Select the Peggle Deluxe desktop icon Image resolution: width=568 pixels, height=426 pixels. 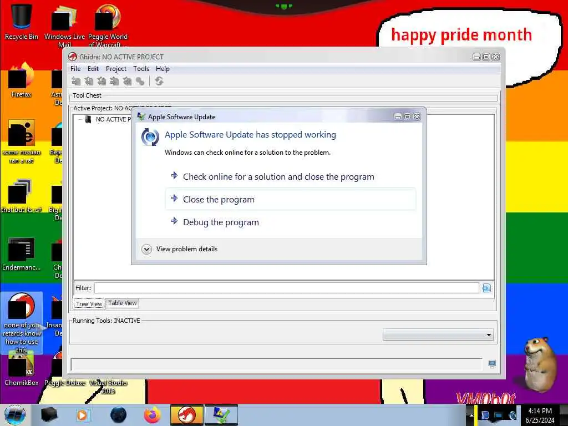(64, 383)
